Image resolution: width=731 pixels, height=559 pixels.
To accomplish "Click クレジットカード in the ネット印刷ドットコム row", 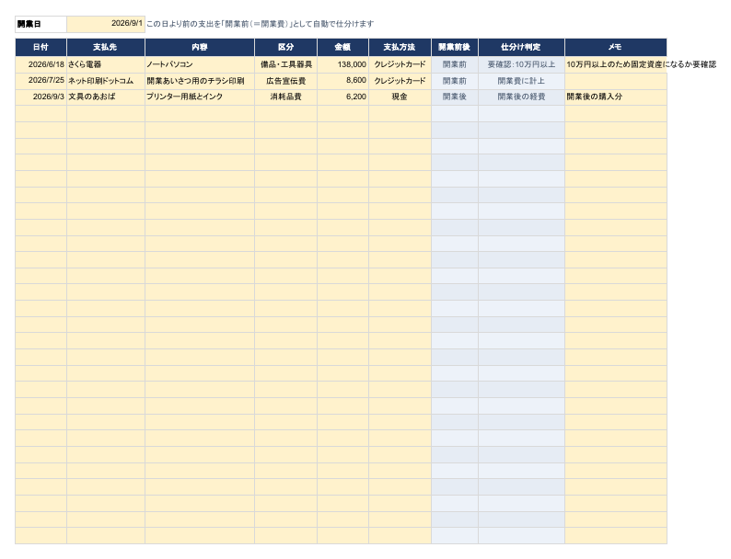I will (x=400, y=81).
